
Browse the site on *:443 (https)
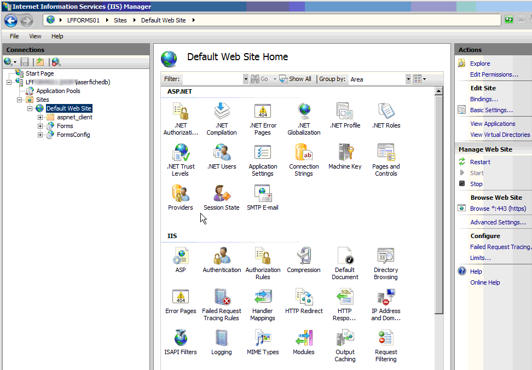[x=498, y=209]
